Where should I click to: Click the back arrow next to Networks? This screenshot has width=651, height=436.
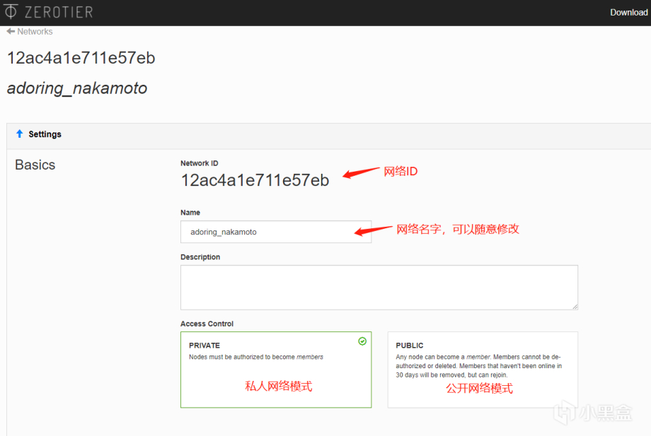[x=11, y=31]
